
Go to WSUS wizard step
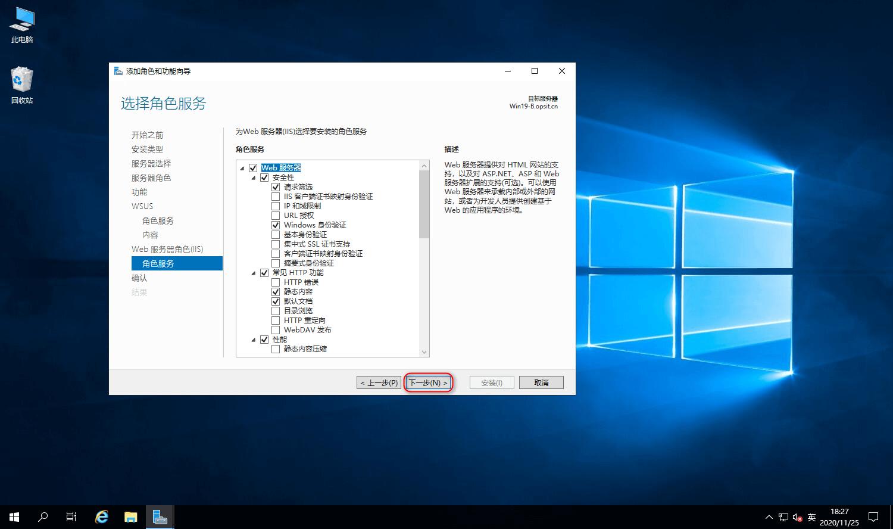142,207
